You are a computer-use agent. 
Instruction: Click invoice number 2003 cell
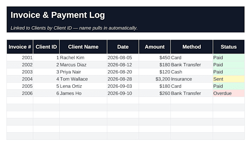tap(20, 72)
